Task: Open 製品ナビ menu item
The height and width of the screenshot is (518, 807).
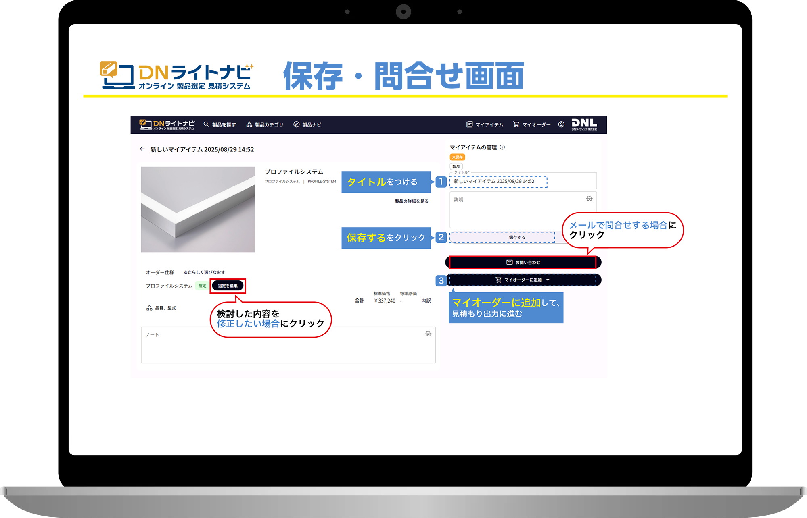Action: tap(307, 125)
